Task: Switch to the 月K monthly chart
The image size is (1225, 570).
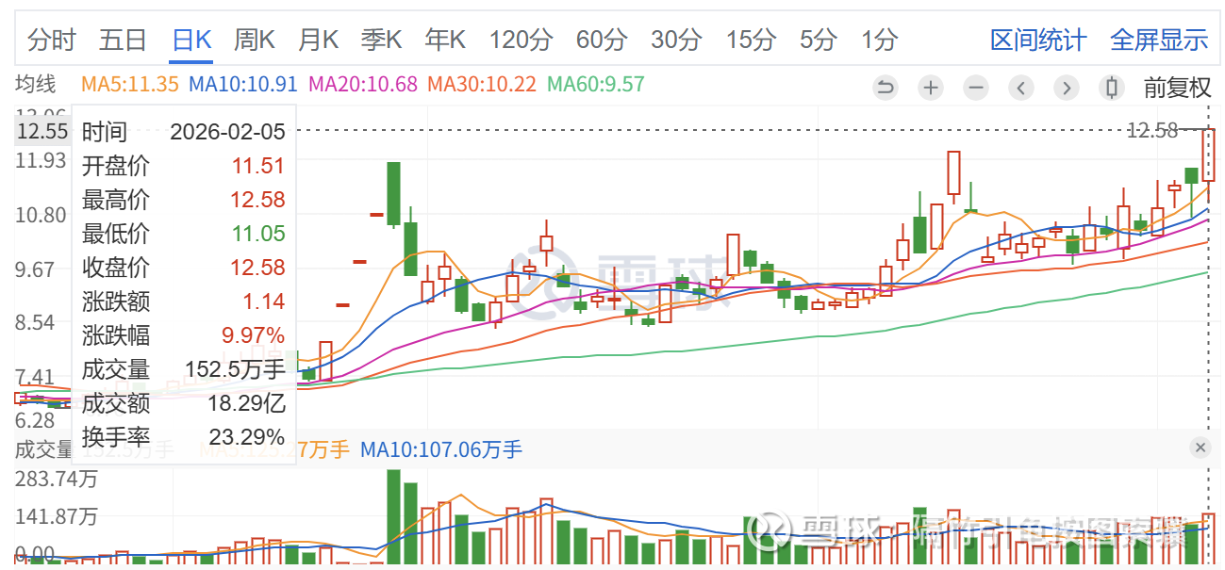Action: [318, 40]
